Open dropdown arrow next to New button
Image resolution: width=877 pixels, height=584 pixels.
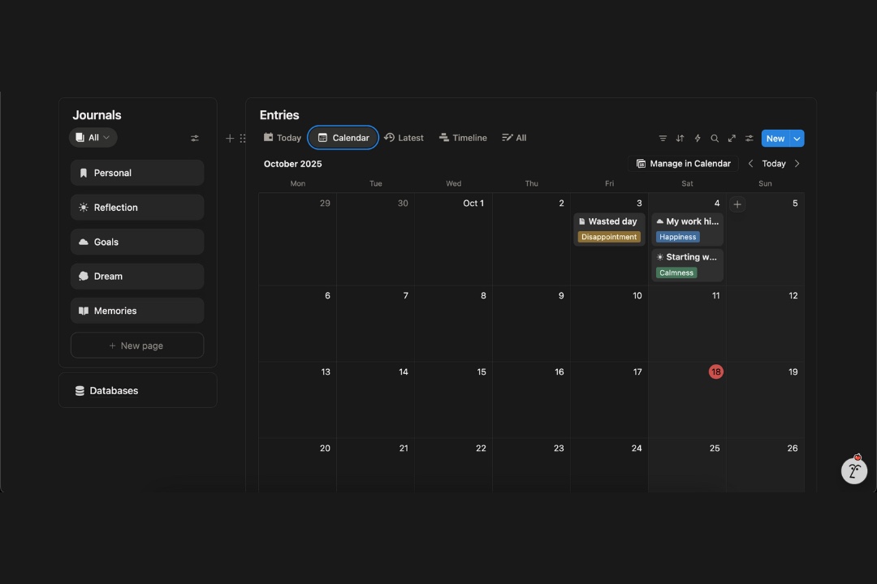(797, 139)
